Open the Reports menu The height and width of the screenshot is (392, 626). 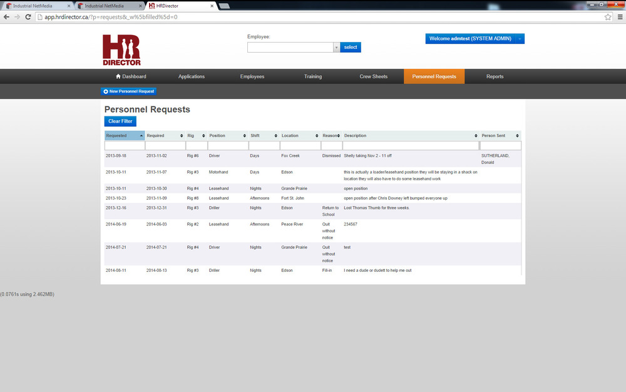(x=495, y=76)
